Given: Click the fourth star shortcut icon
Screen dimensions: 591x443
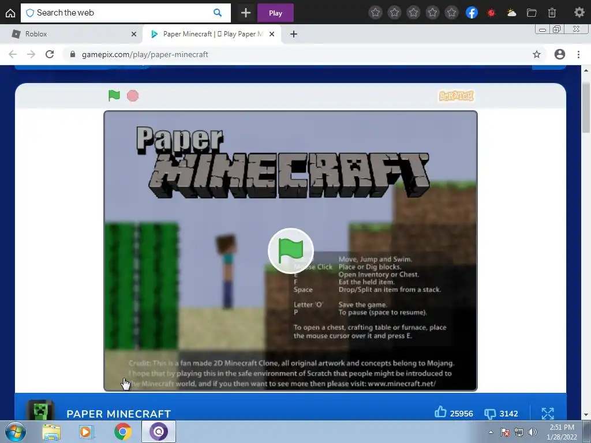Looking at the screenshot, I should click(432, 13).
